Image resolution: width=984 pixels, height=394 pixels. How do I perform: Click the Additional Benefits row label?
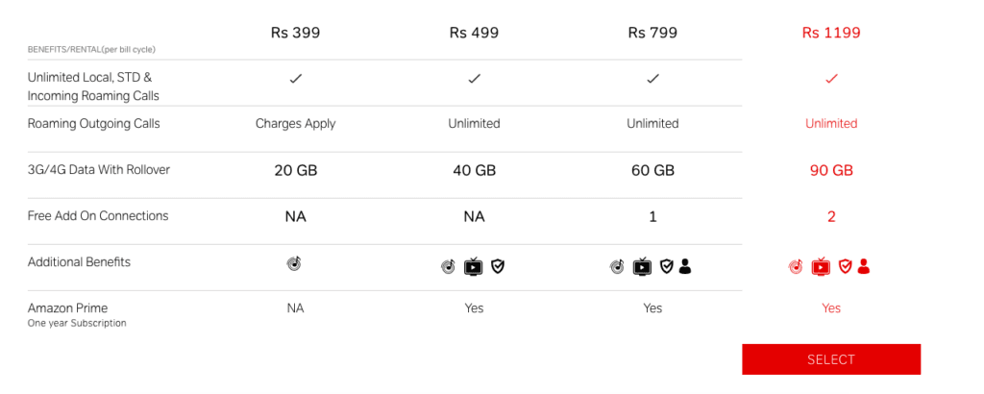[79, 261]
